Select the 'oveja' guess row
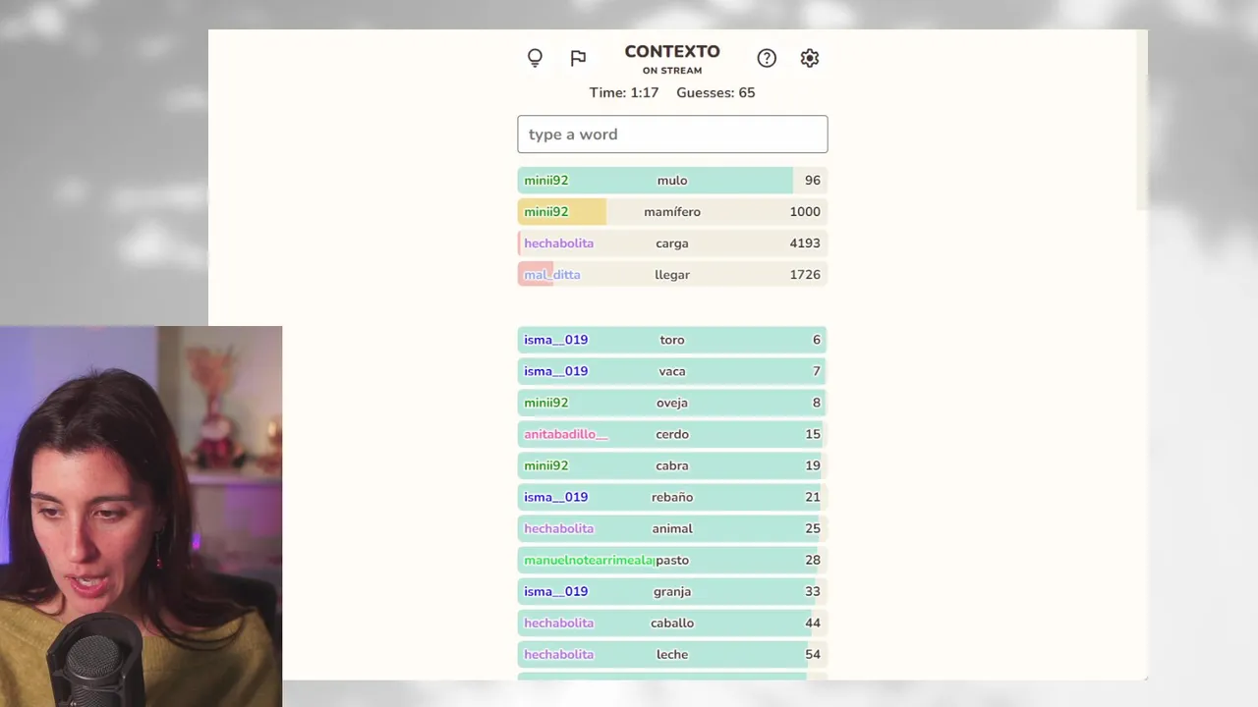Image resolution: width=1258 pixels, height=707 pixels. tap(672, 403)
